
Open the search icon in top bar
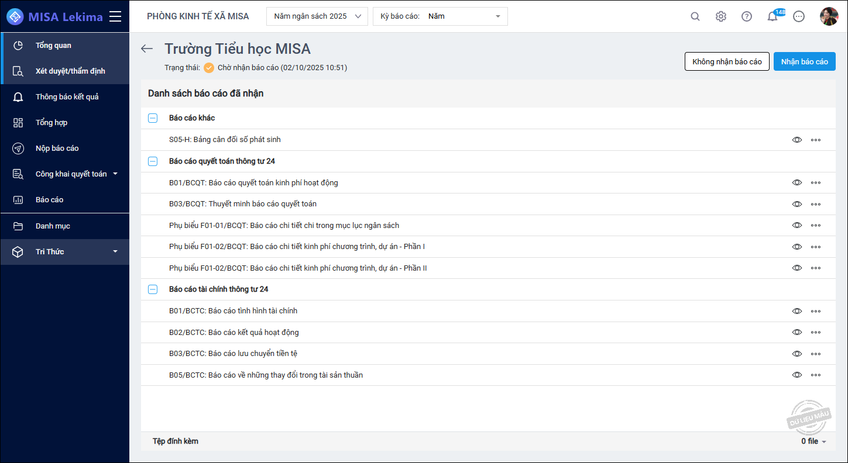point(695,16)
